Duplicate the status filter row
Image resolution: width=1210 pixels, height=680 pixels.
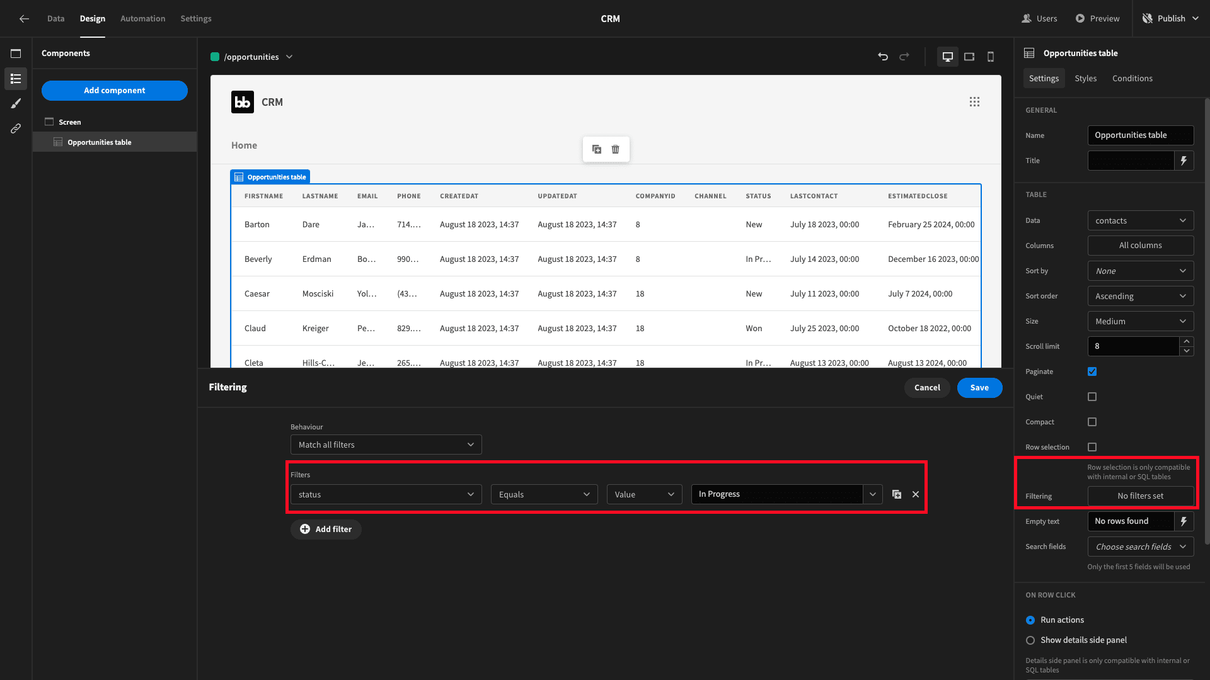897,494
